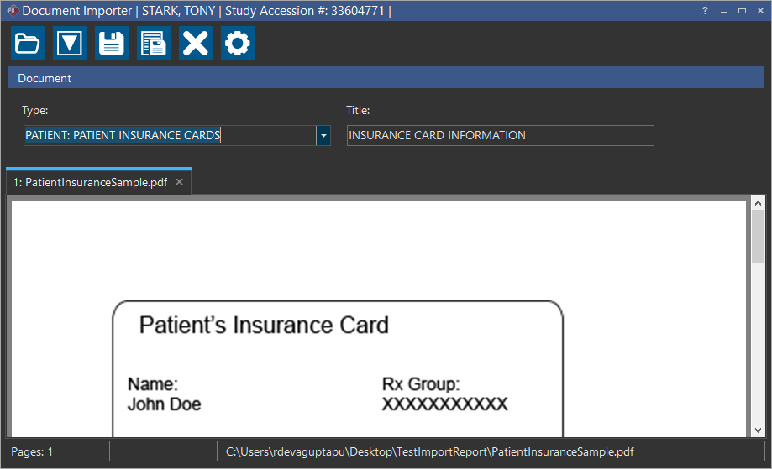Click the vertical scrollbar thumb in preview
Image resolution: width=772 pixels, height=469 pixels.
pos(758,239)
